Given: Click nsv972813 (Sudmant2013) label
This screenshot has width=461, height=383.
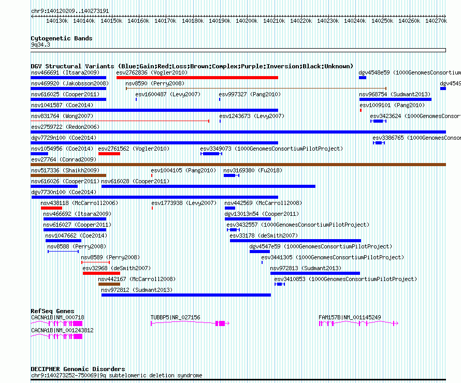Looking at the screenshot, I should (x=306, y=268).
